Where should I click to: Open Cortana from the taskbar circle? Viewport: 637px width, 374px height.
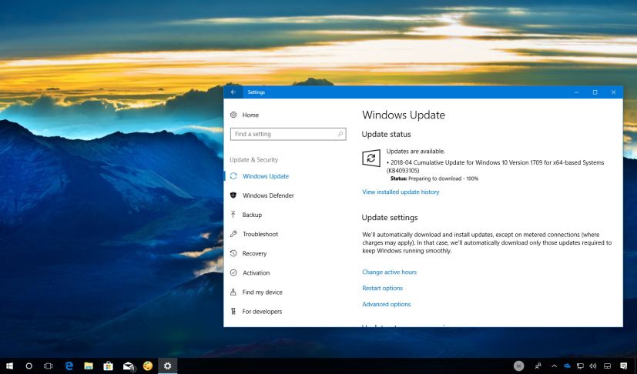pyautogui.click(x=28, y=366)
